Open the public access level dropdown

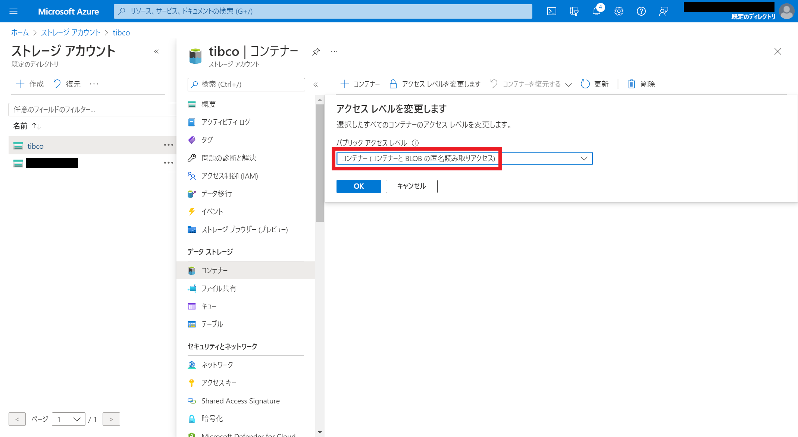pyautogui.click(x=464, y=158)
